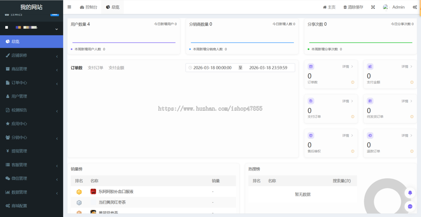Viewport: 421px width, 217px height.
Task: Open 详情 on the 订单数 card
Action: click(x=348, y=66)
